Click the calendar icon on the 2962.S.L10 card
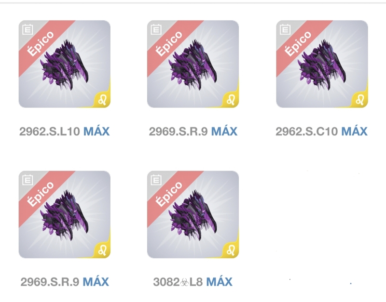This screenshot has height=302, width=386. [28, 30]
